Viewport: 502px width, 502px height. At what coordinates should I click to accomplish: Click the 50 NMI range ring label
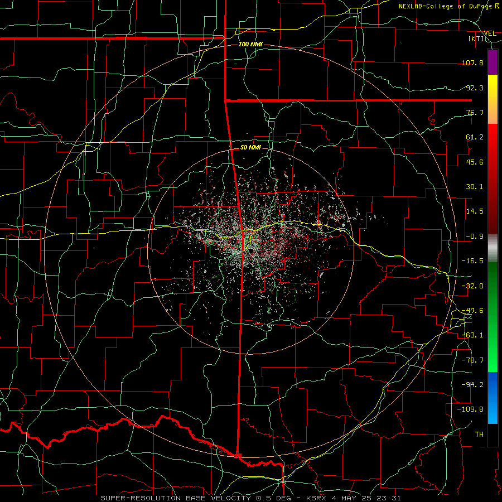[x=250, y=147]
